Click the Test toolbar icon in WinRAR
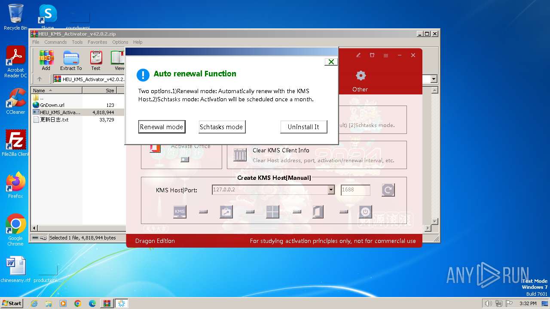 (96, 61)
